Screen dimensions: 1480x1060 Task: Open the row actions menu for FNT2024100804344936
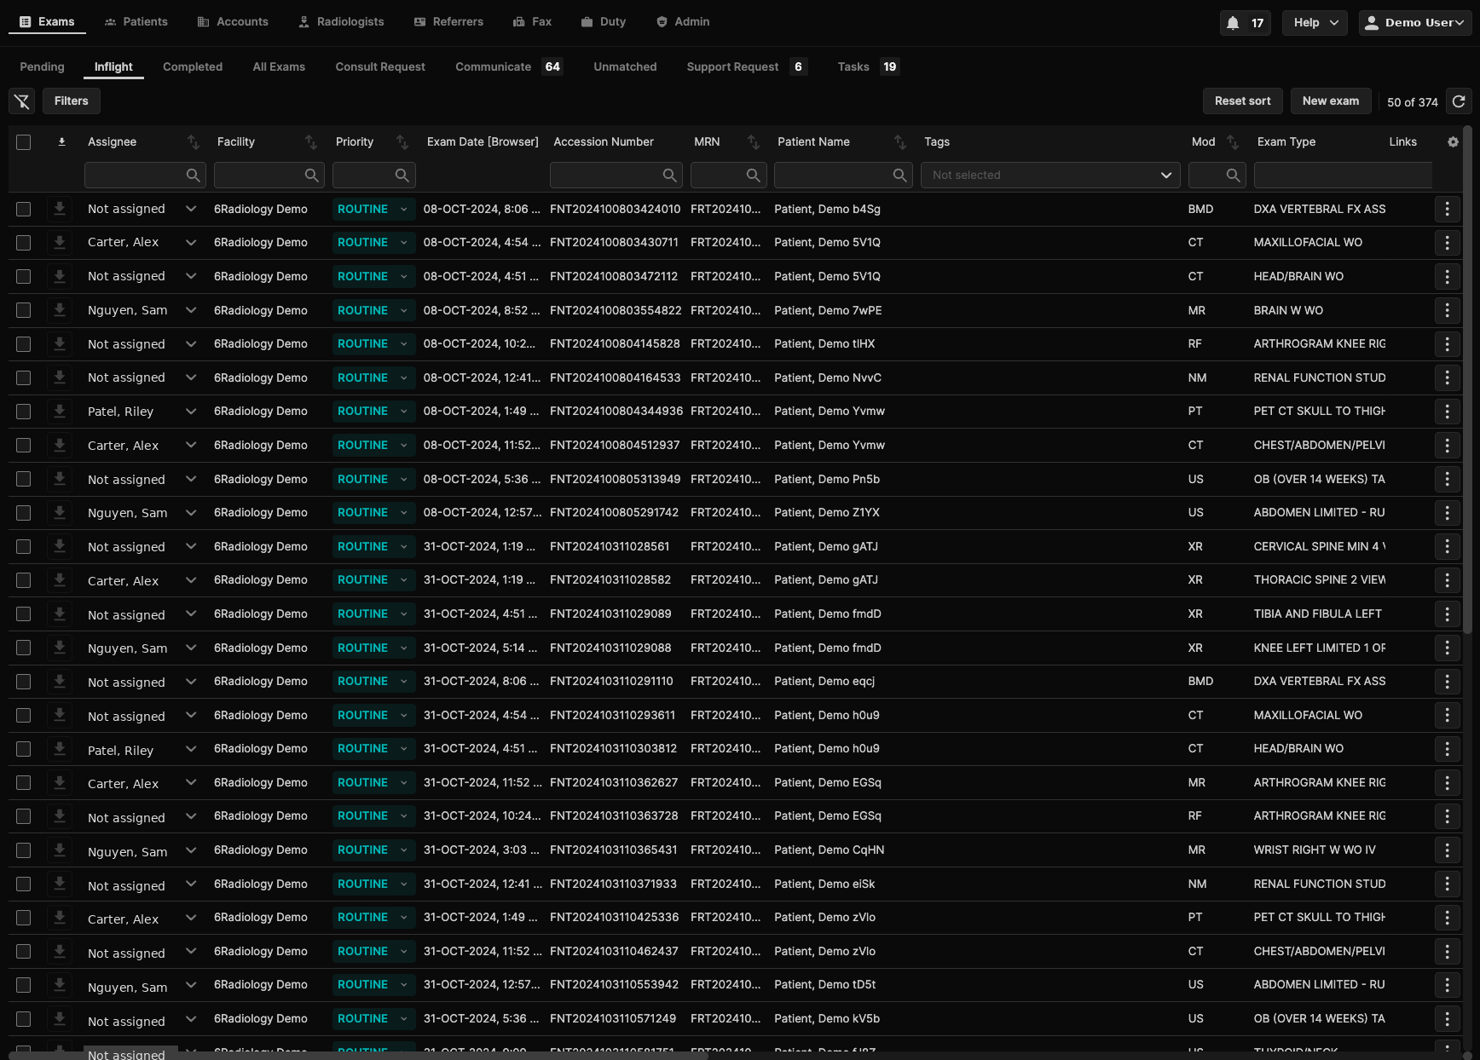[x=1447, y=412]
